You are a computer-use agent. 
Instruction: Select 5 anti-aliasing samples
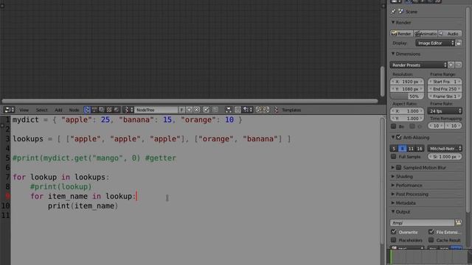(394, 149)
